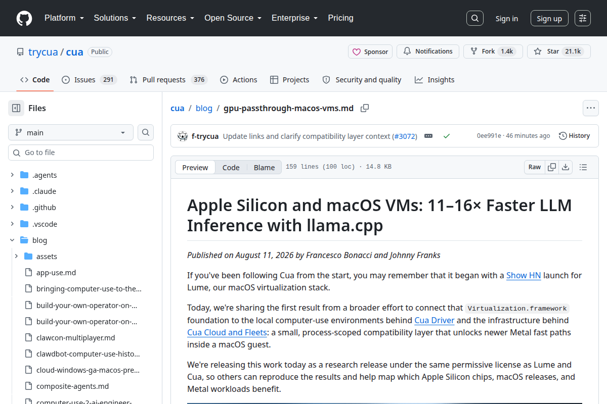Switch to the Code view toggle
The height and width of the screenshot is (404, 607).
click(231, 168)
